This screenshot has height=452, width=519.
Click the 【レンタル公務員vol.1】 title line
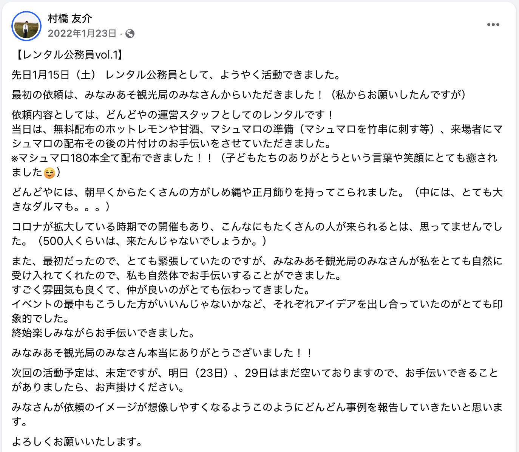coord(68,55)
